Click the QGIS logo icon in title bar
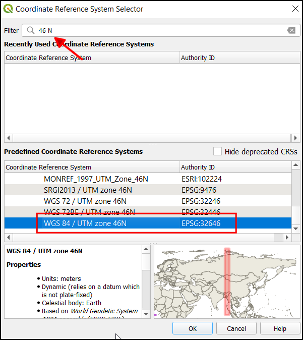303x340 pixels. [9, 9]
